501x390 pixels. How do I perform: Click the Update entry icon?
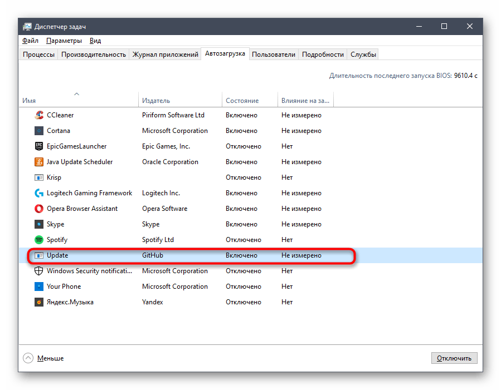click(38, 255)
